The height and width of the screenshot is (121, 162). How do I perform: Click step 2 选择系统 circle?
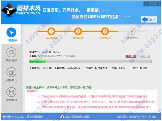78,31
